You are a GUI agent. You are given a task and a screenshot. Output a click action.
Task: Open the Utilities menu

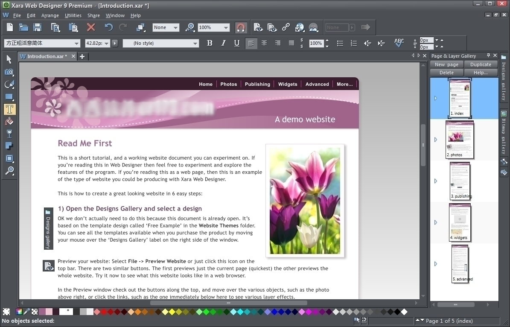(73, 15)
